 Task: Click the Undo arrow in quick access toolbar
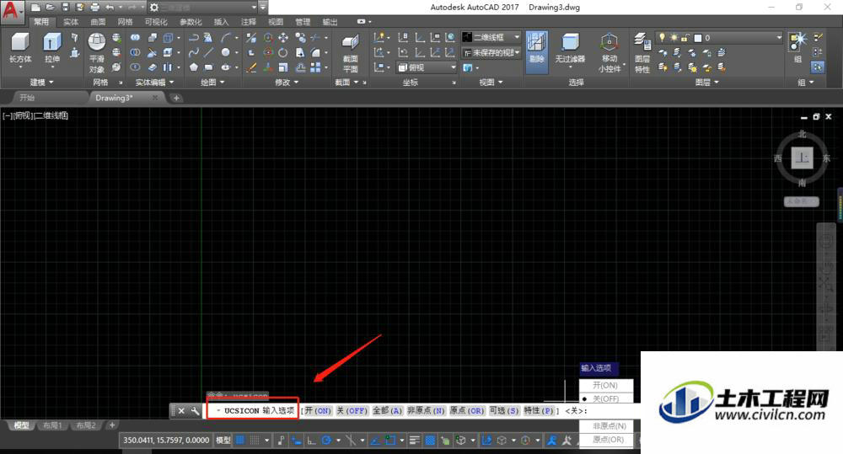coord(110,7)
